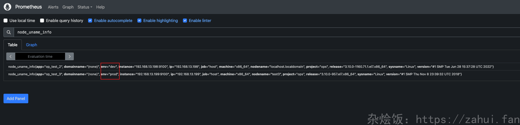Turn on Enable query history
The width and height of the screenshot is (520, 125).
click(42, 20)
